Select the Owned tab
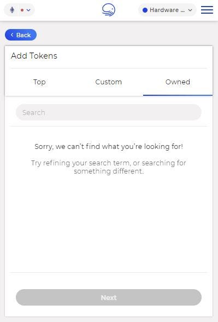This screenshot has height=322, width=218. (x=178, y=82)
